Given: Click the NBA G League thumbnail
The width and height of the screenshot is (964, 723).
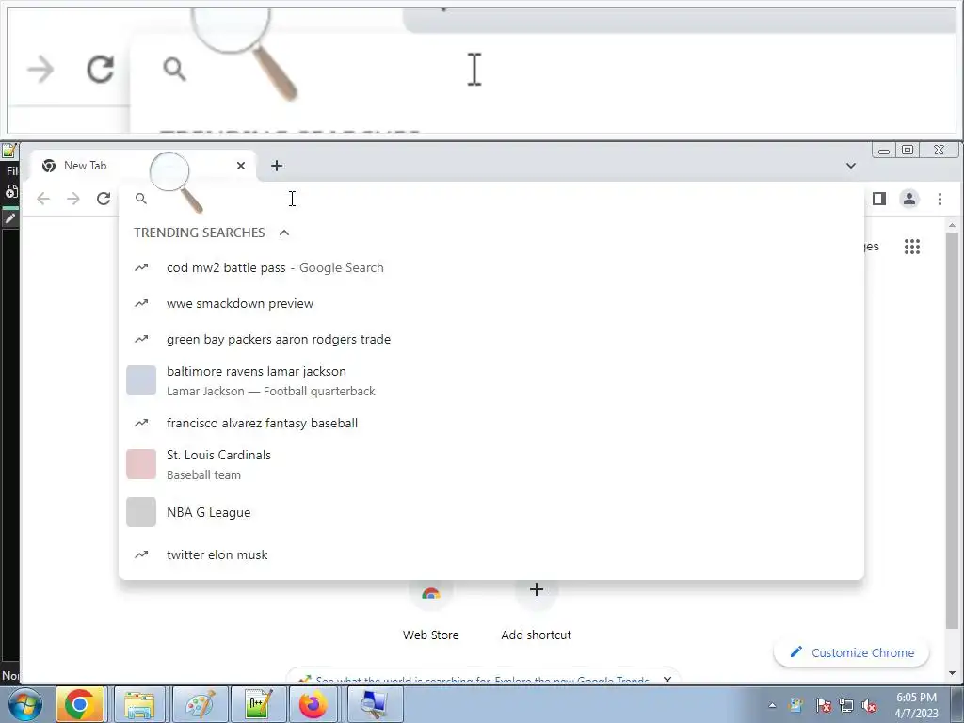Looking at the screenshot, I should pos(141,512).
